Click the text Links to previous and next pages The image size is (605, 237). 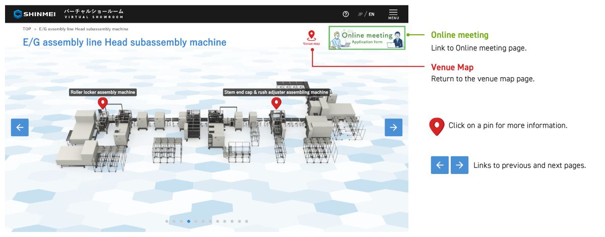coord(530,165)
